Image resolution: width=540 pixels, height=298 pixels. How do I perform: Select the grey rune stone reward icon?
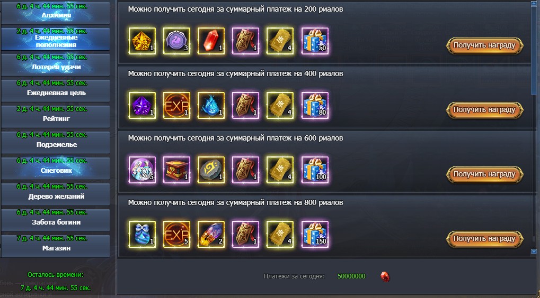211,170
